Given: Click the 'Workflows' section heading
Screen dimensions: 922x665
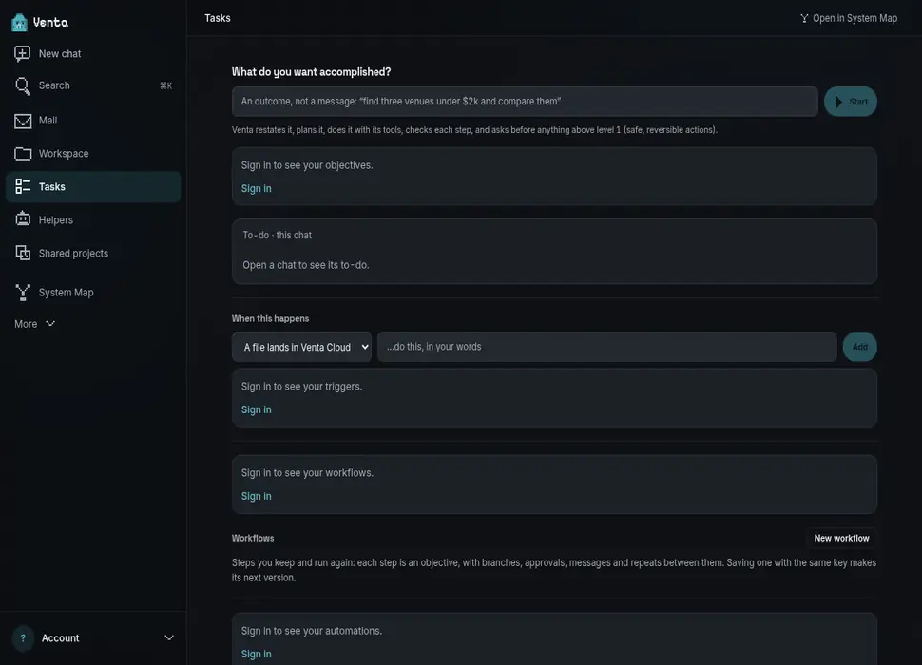Looking at the screenshot, I should click(253, 538).
